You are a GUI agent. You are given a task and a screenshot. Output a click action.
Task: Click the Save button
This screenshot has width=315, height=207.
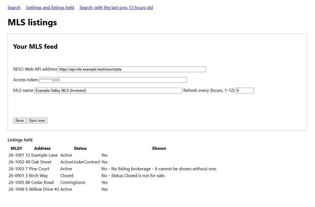[20, 120]
